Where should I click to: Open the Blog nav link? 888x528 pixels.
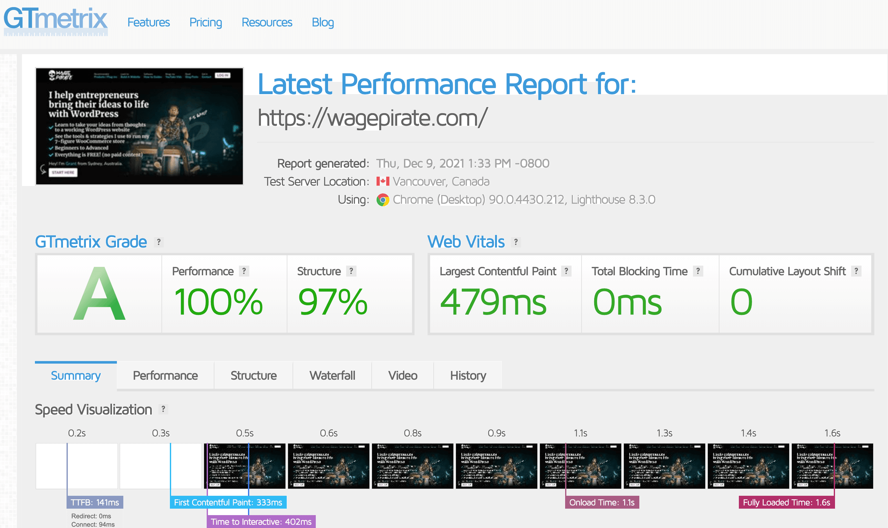[x=323, y=23]
